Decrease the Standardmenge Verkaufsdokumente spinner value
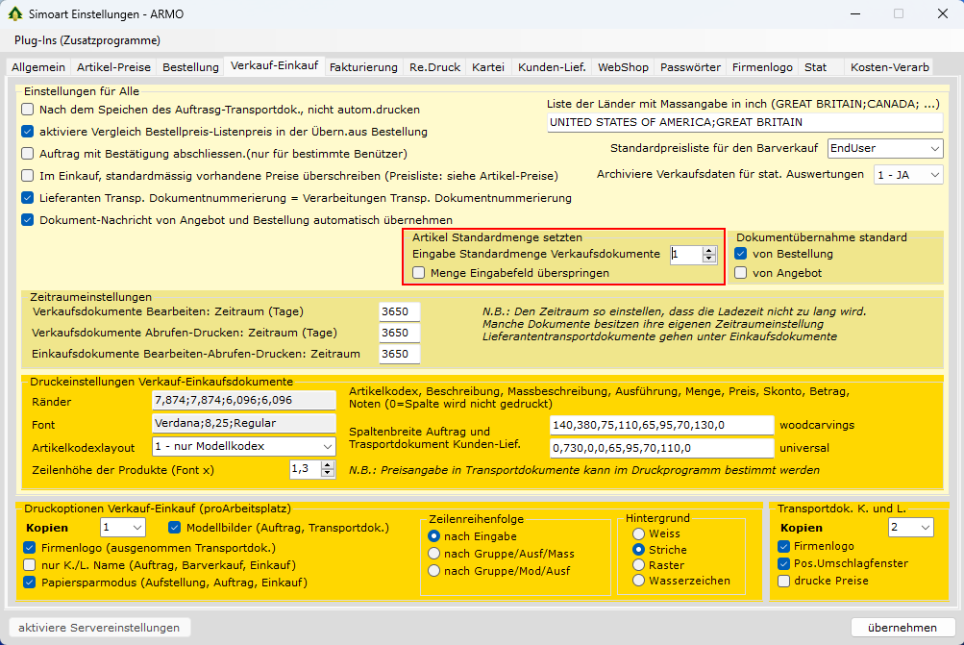The height and width of the screenshot is (645, 964). [709, 259]
